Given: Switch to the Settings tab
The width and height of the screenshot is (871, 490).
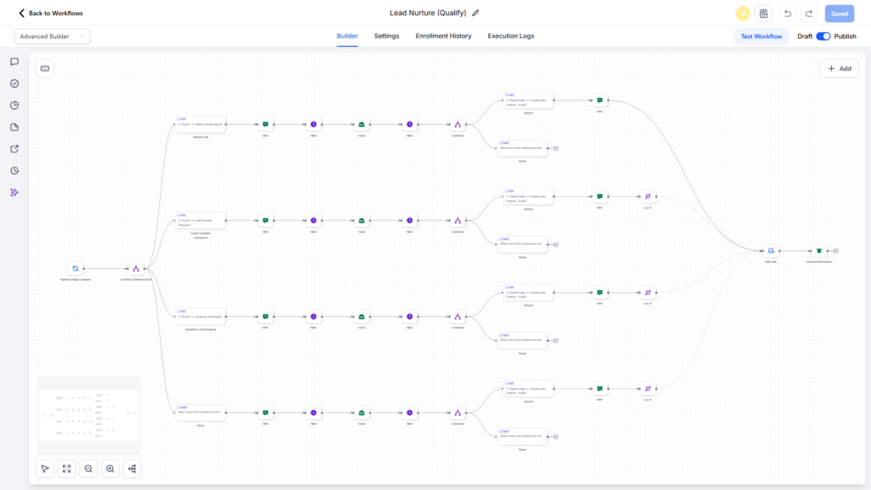Looking at the screenshot, I should click(x=386, y=37).
